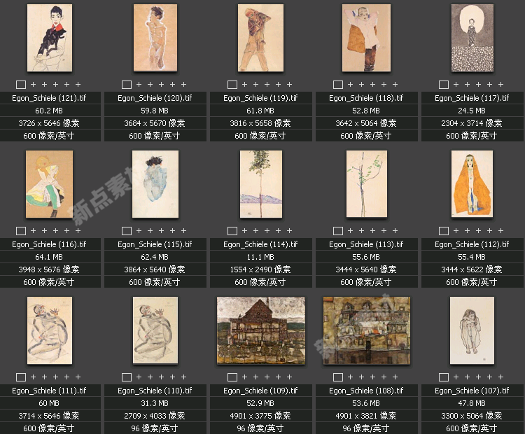Set fourth rating mark for Egon_Schiele (107).tif
525x434 pixels.
tap(490, 377)
